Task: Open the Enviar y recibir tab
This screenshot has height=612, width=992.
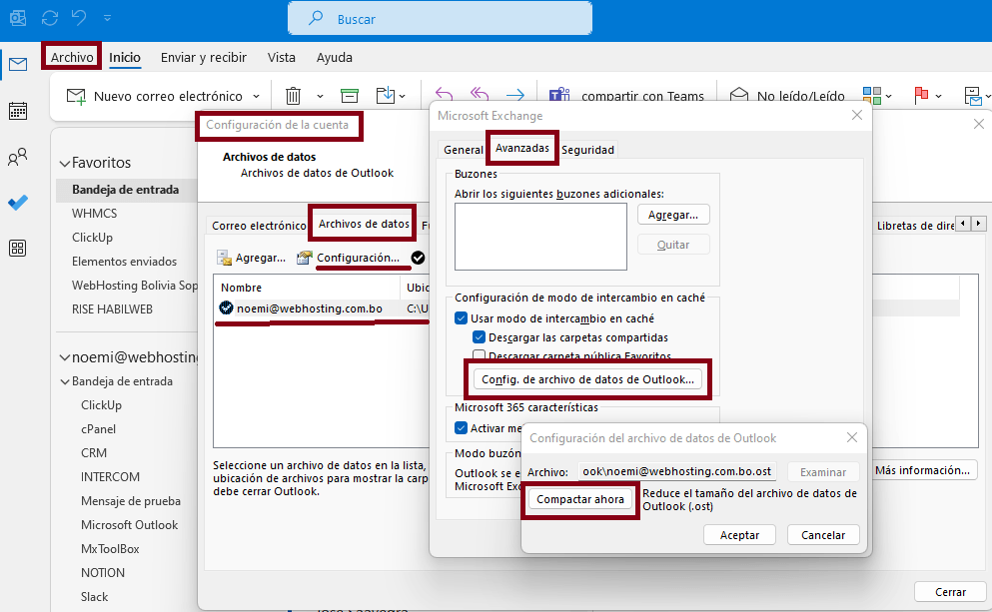Action: coord(204,57)
